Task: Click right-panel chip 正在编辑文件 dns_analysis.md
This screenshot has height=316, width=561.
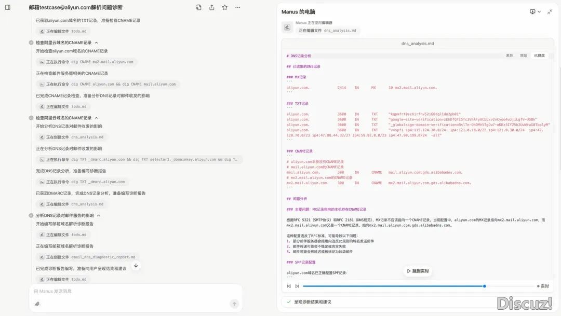Action: 327,31
